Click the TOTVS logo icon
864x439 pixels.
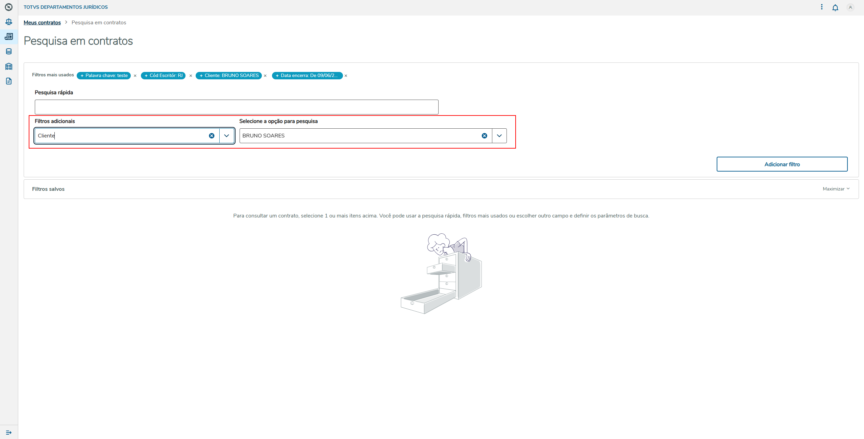[9, 7]
